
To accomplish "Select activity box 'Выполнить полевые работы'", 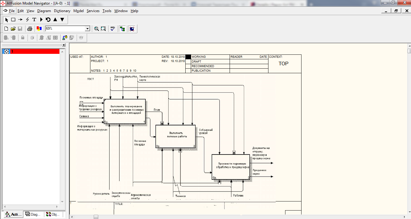I will pyautogui.click(x=176, y=136).
